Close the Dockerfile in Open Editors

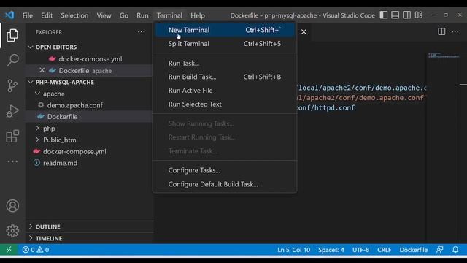pyautogui.click(x=42, y=70)
